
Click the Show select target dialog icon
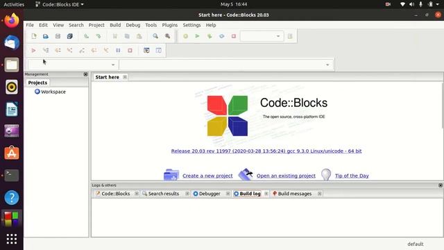click(290, 36)
